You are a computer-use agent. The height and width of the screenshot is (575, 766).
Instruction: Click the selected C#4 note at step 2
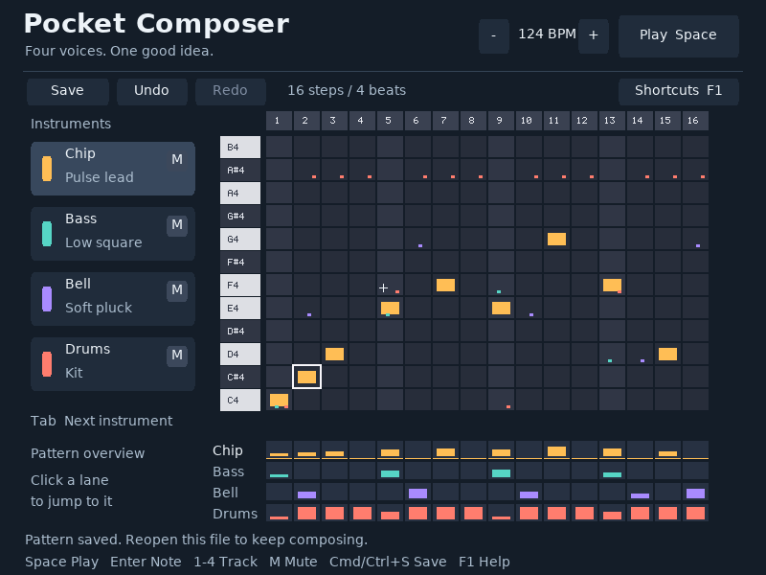(306, 377)
